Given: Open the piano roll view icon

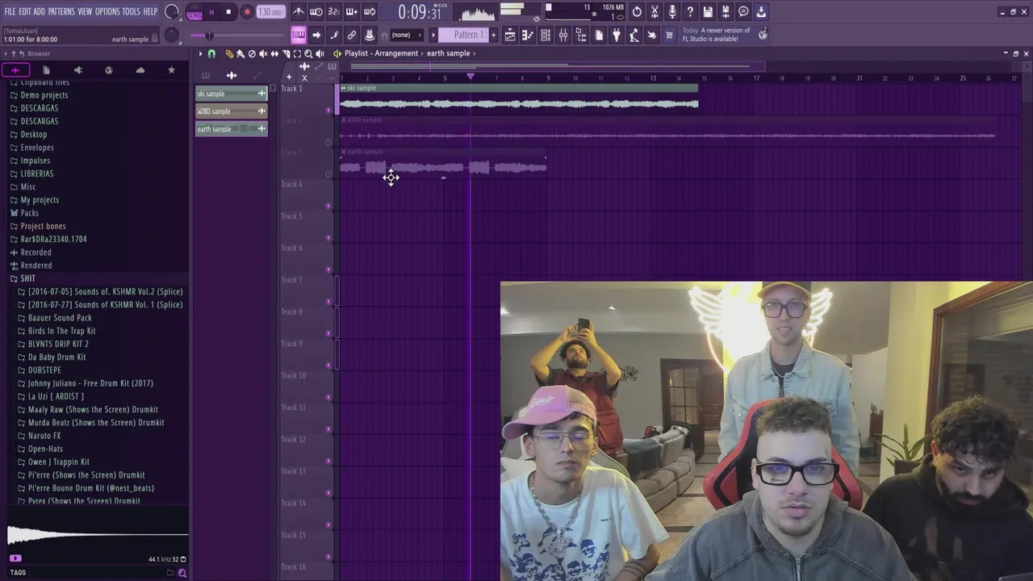Looking at the screenshot, I should tap(528, 35).
